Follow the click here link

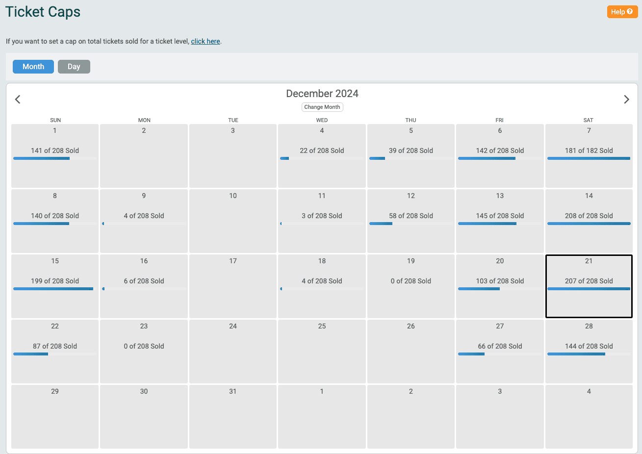click(x=205, y=41)
